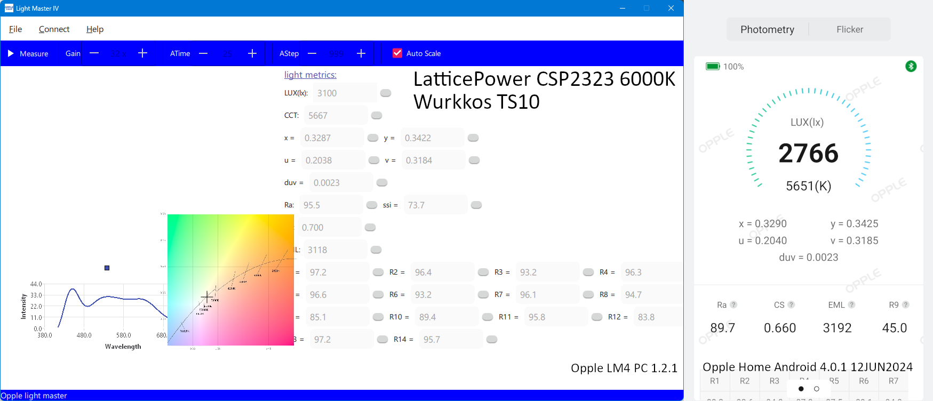Switch to the Photometry tab
This screenshot has width=933, height=401.
pyautogui.click(x=767, y=29)
